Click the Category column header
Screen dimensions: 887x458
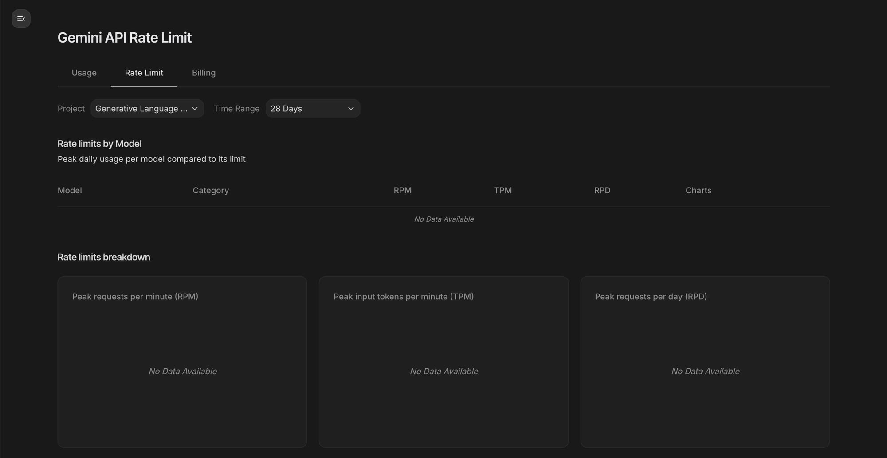point(211,190)
